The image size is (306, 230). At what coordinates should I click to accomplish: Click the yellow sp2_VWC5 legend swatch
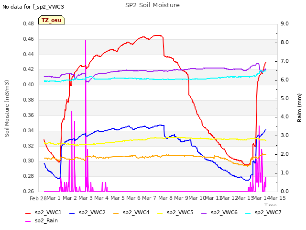(160, 213)
